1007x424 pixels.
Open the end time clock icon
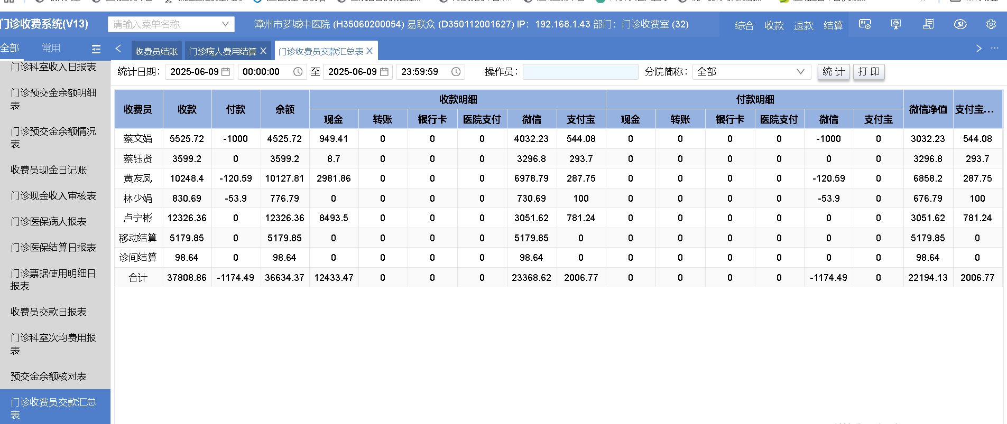(456, 72)
